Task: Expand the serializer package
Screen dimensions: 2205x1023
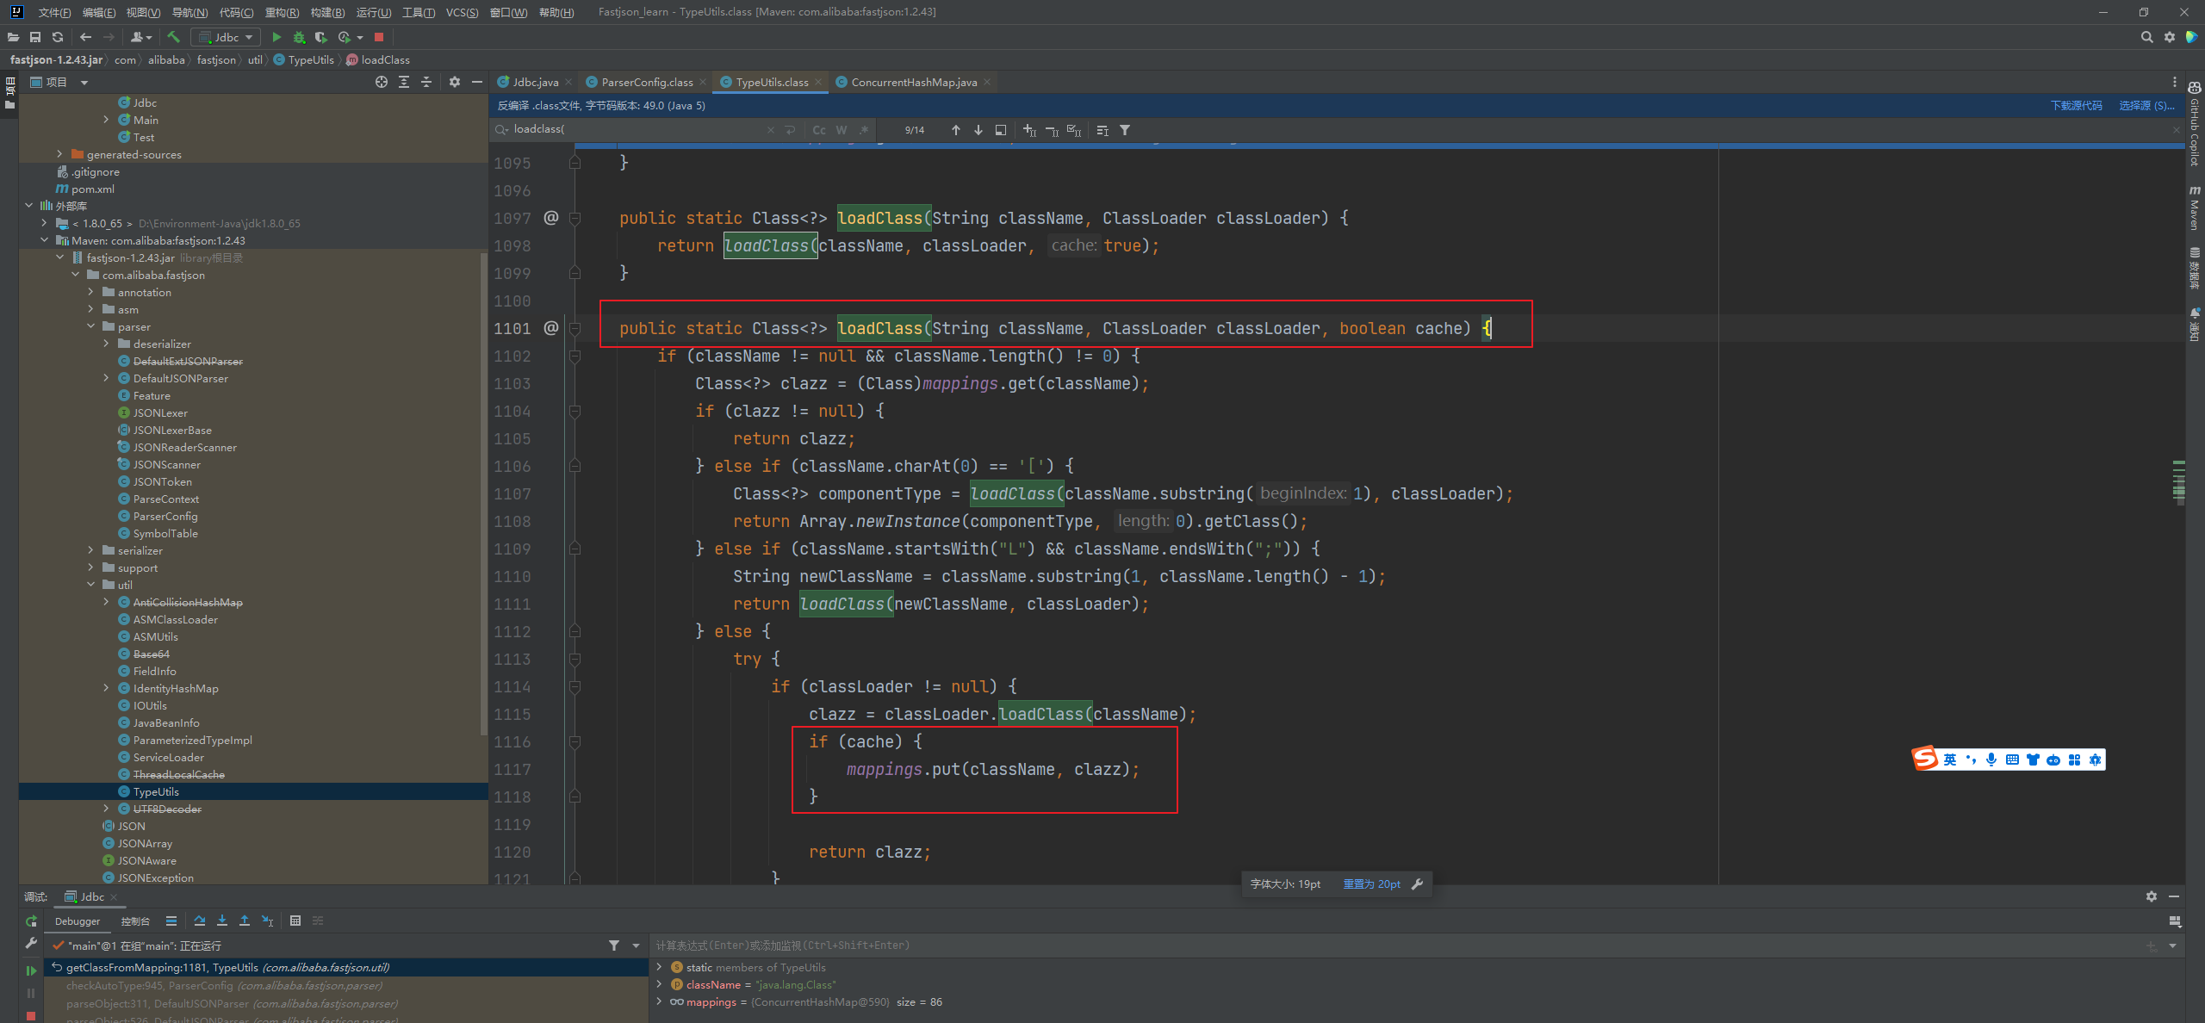Action: 90,550
